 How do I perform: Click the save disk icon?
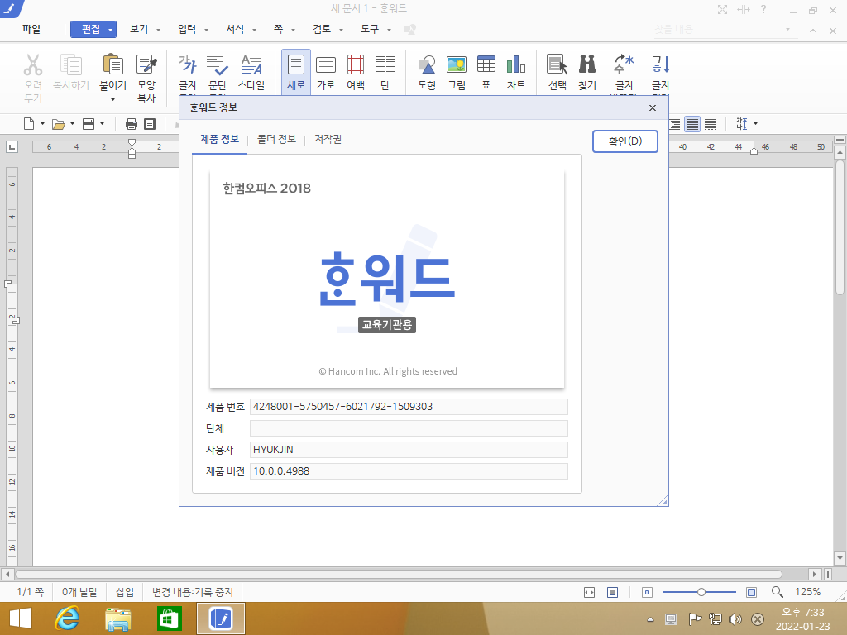pos(88,124)
